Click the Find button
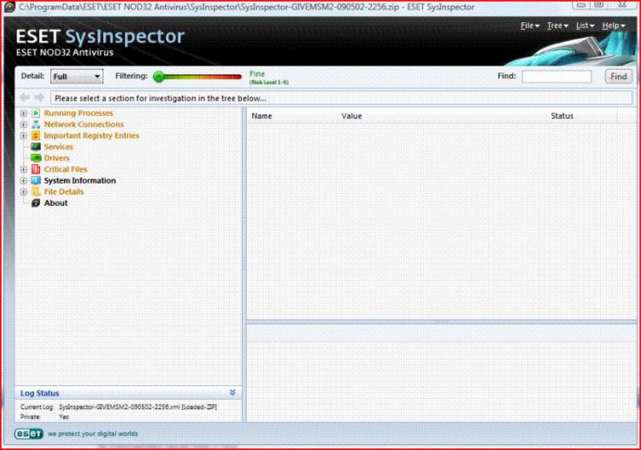This screenshot has width=641, height=450. click(x=618, y=76)
